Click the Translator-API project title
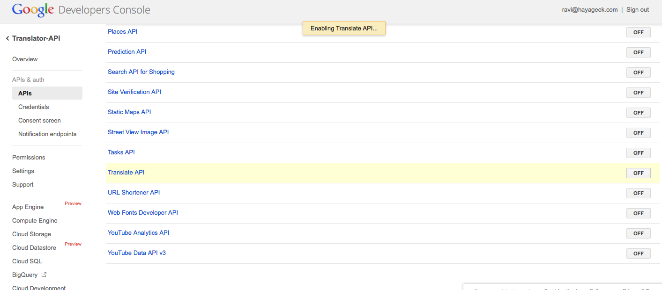 click(36, 38)
